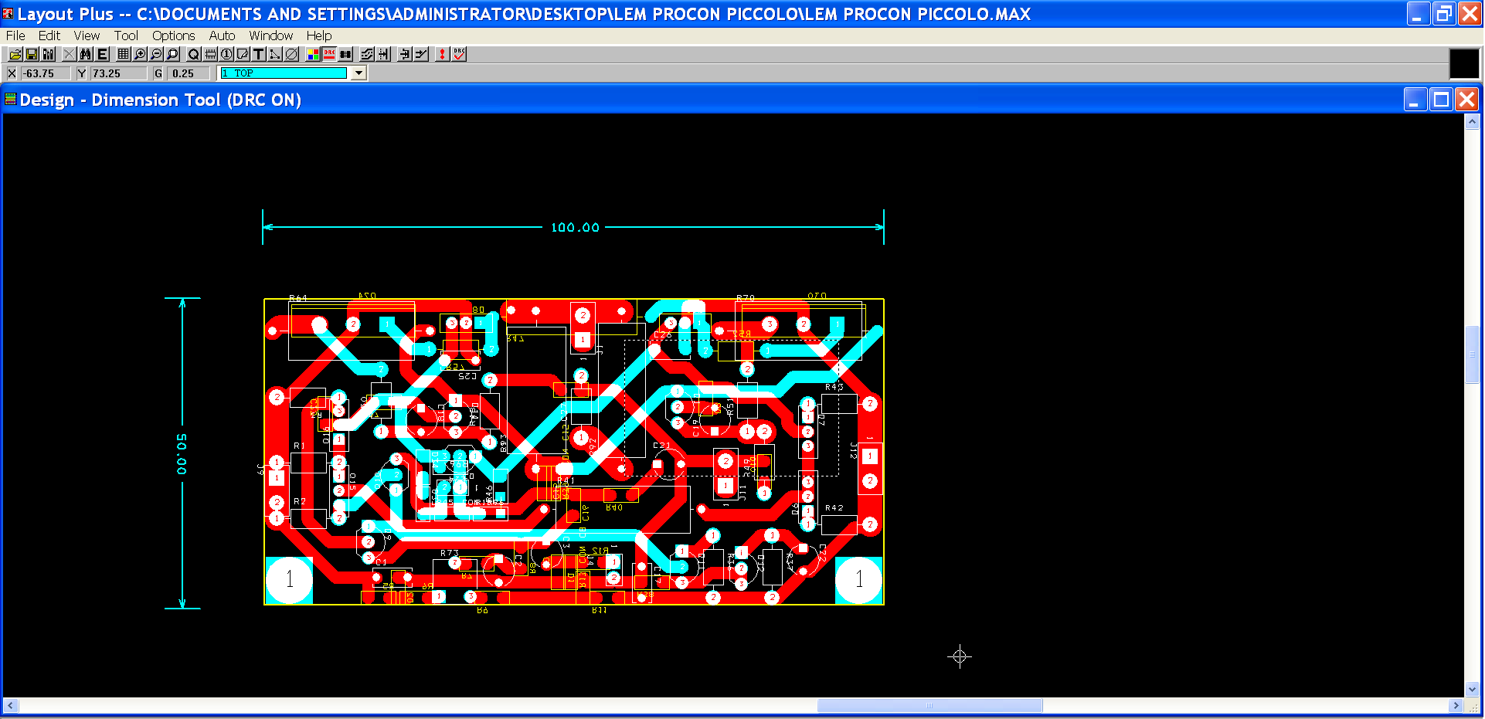This screenshot has width=1485, height=719.
Task: Select the Component tool chip icon
Action: click(x=210, y=54)
